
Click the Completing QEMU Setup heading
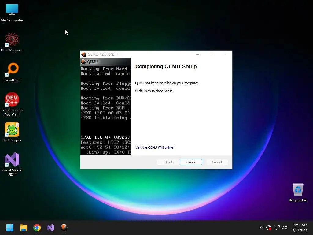(166, 66)
